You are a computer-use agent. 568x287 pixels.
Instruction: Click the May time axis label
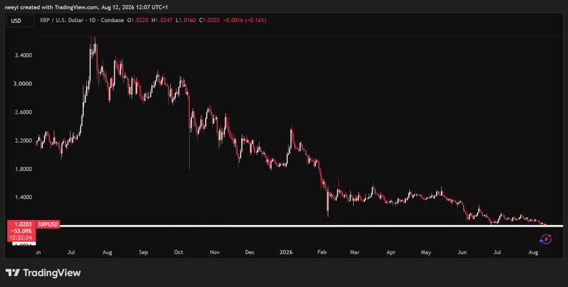(x=426, y=252)
